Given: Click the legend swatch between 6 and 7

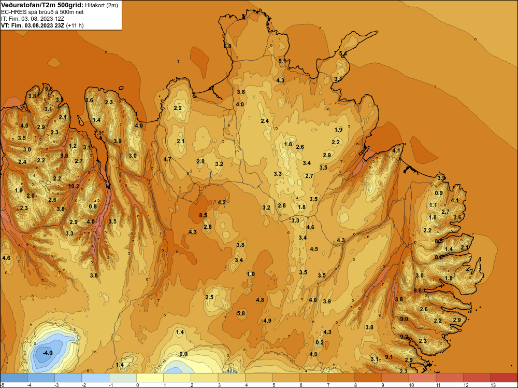Looking at the screenshot, I should coord(313,378).
